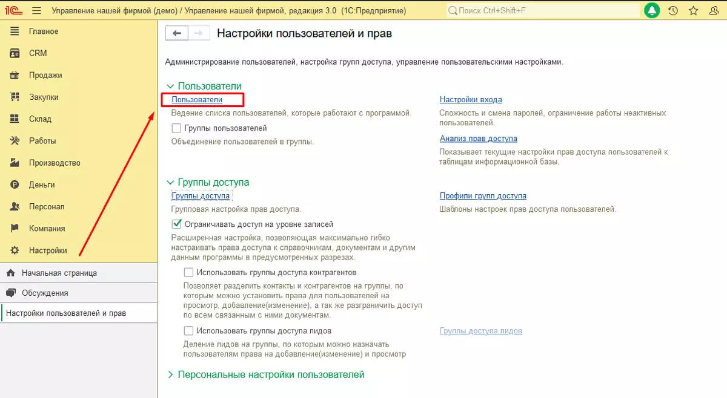Click the Персонал people icon

(15, 206)
